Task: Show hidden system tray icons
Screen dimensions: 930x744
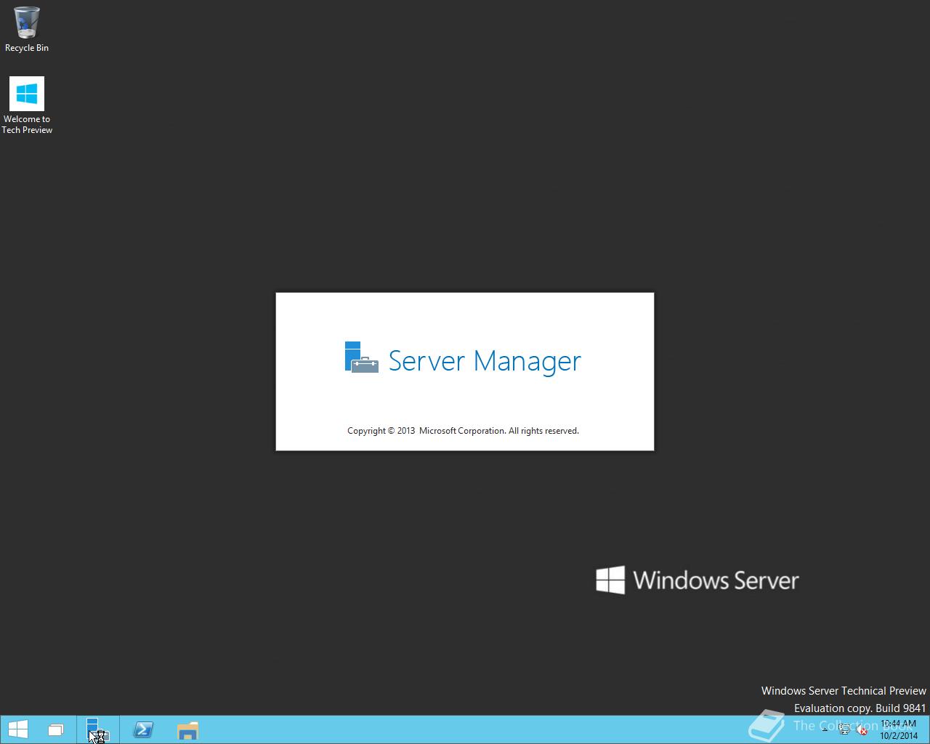Action: coord(825,730)
